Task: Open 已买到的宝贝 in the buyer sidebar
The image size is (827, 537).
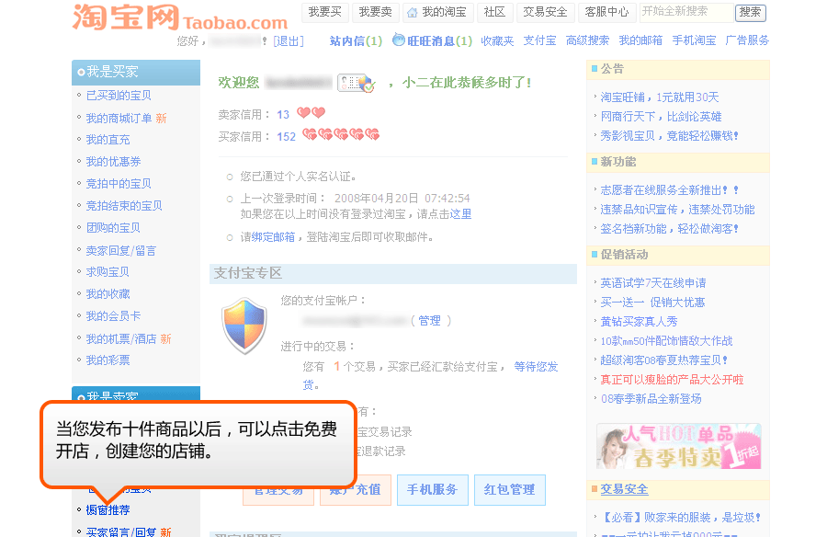Action: tap(119, 96)
